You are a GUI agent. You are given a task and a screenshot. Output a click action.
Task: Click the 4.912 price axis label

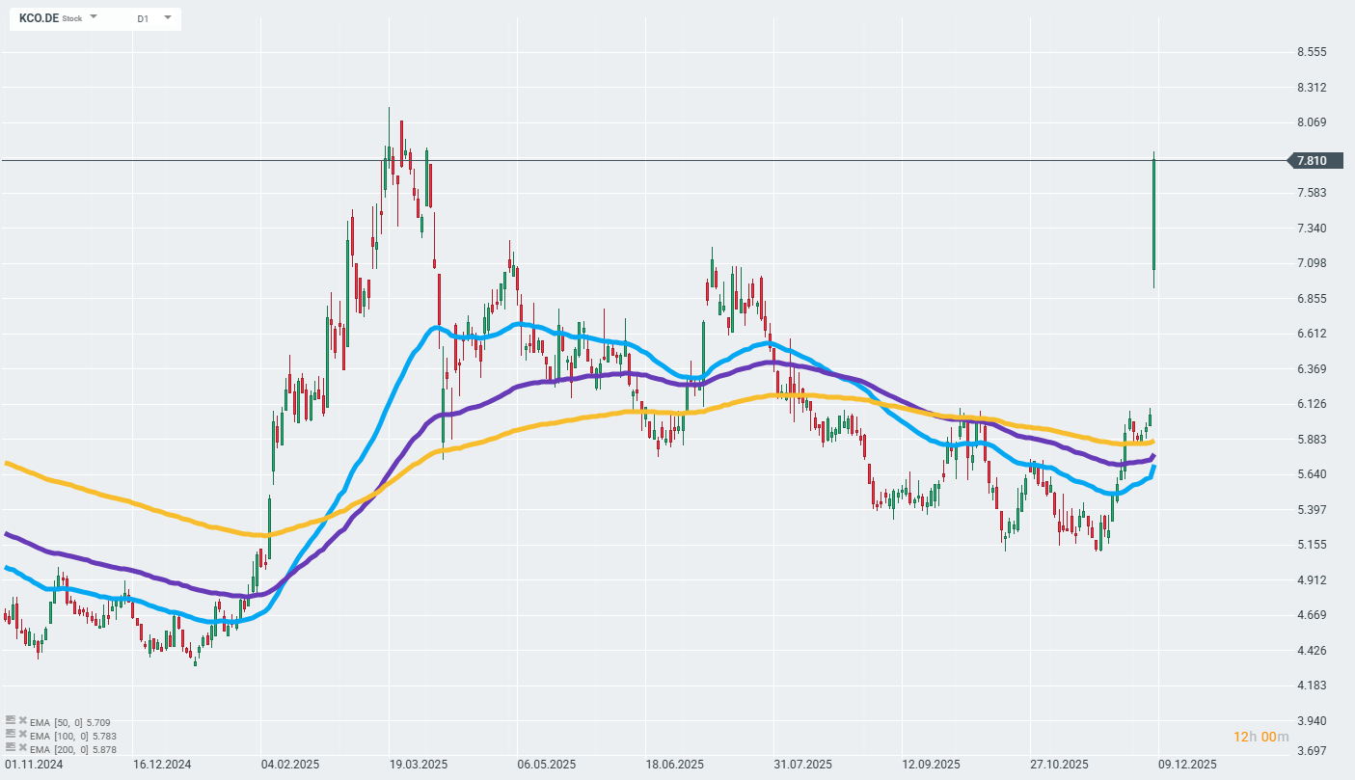(x=1313, y=580)
